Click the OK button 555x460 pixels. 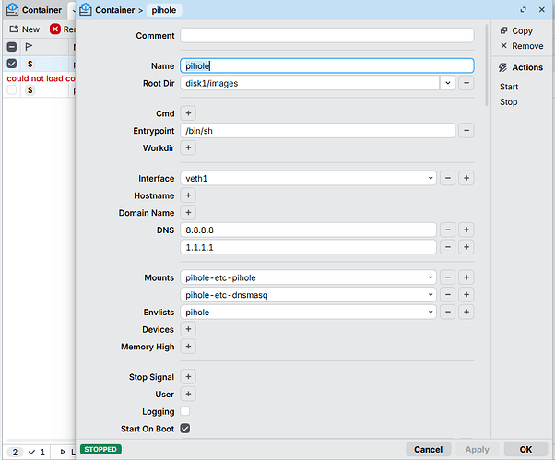click(x=525, y=449)
